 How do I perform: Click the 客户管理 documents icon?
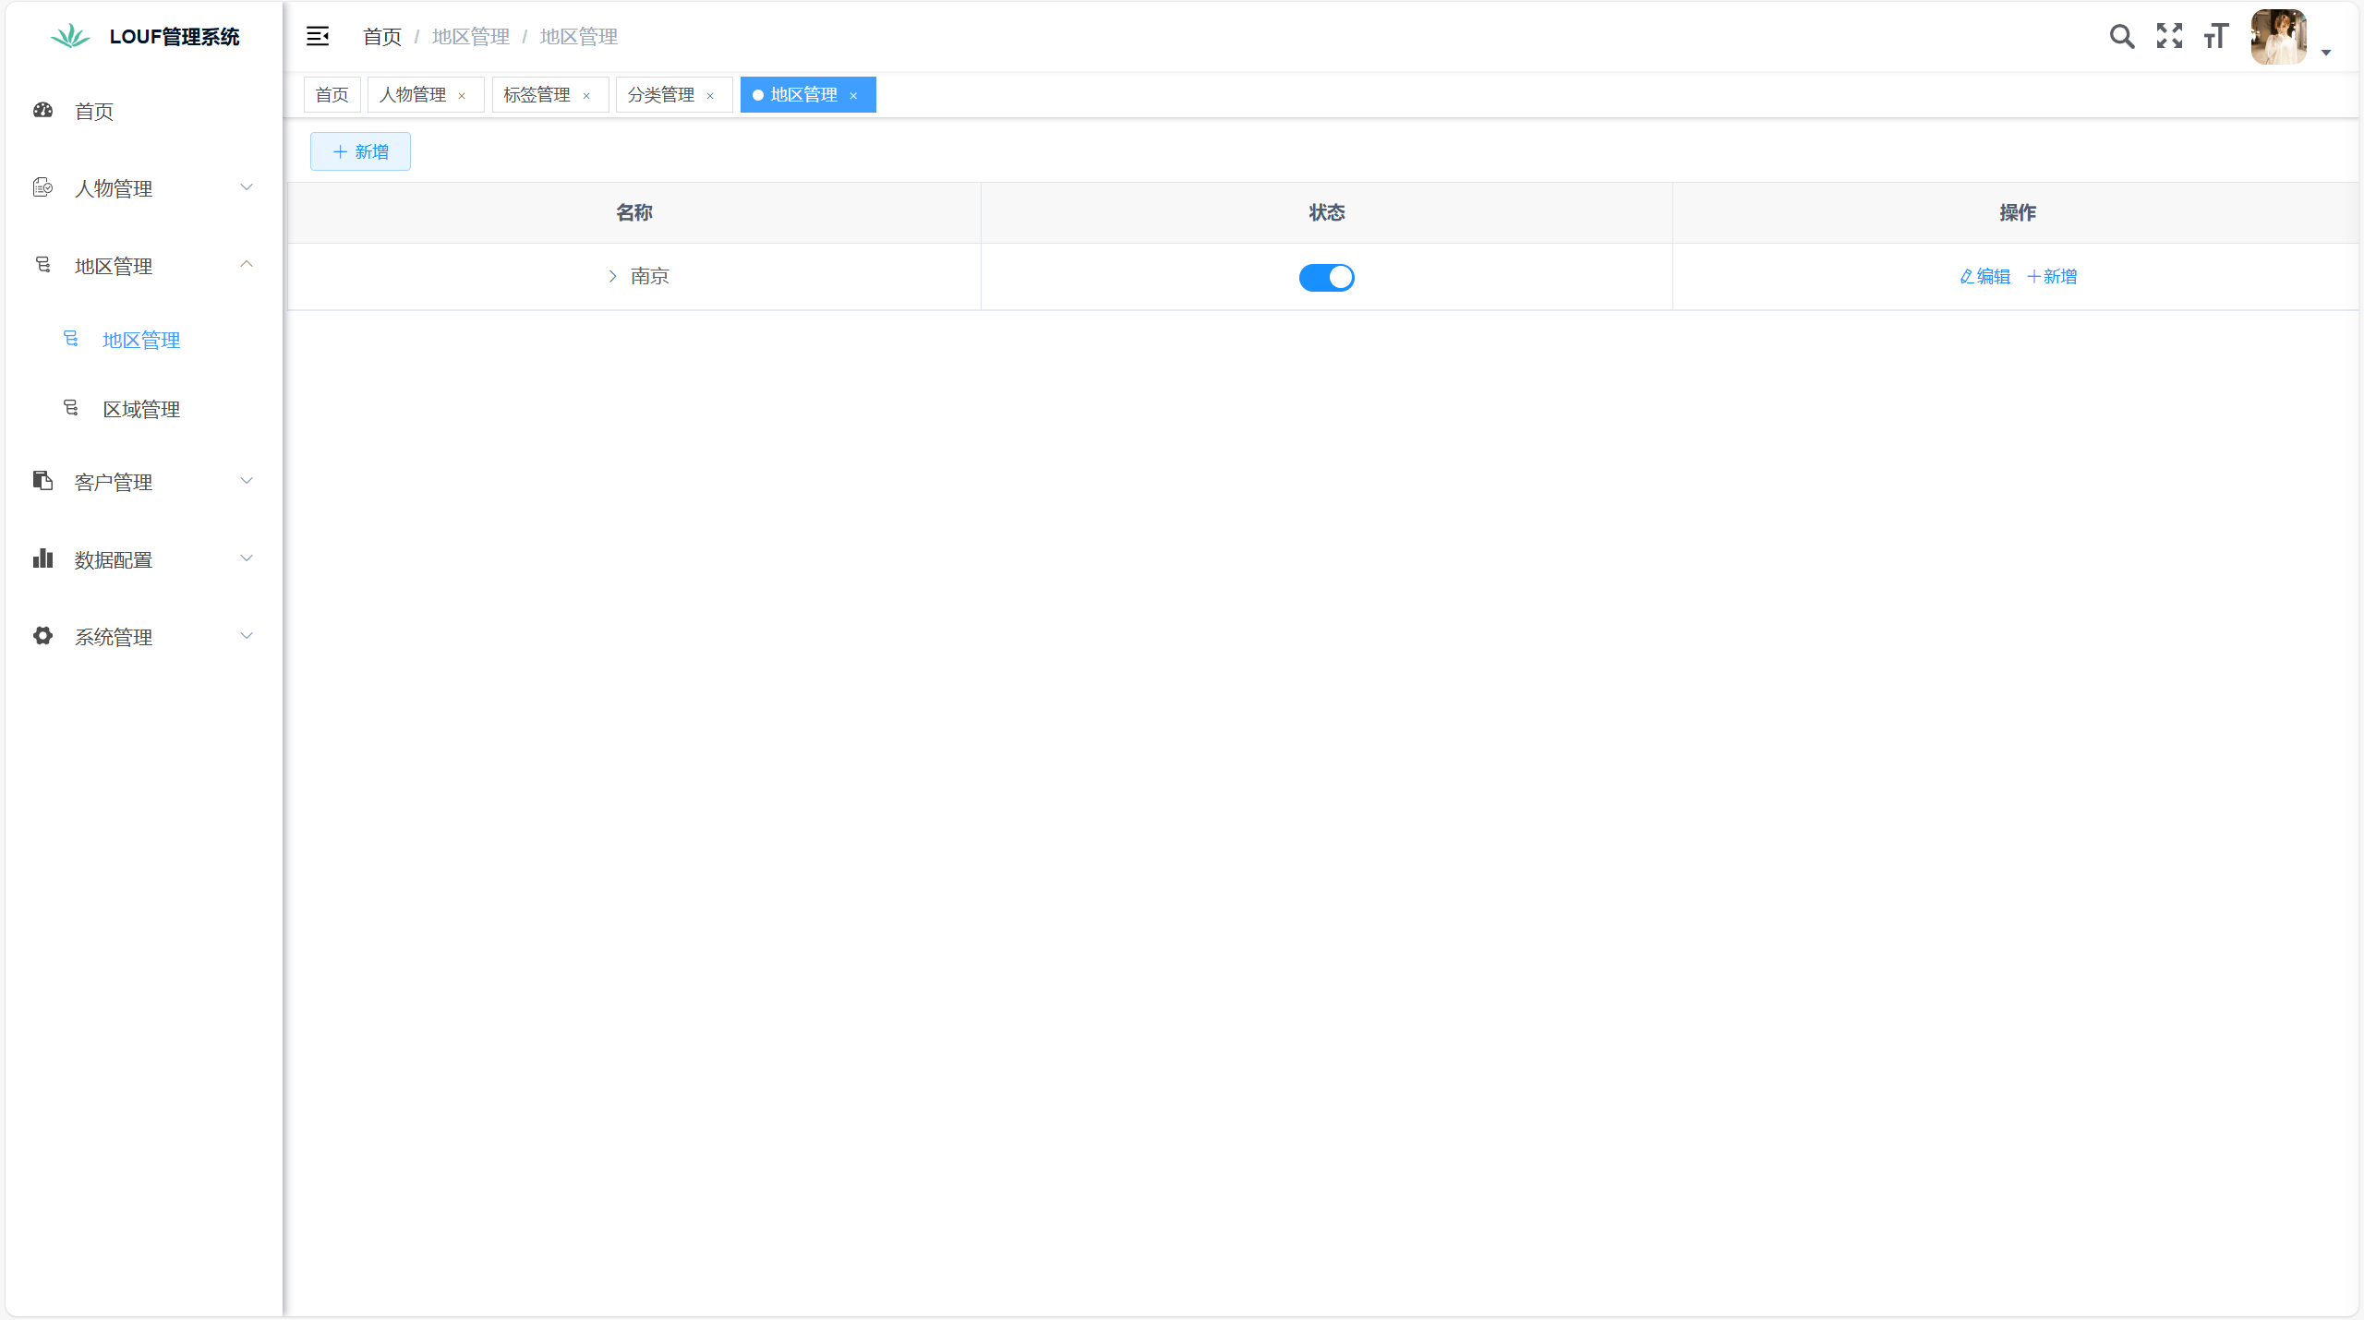42,481
